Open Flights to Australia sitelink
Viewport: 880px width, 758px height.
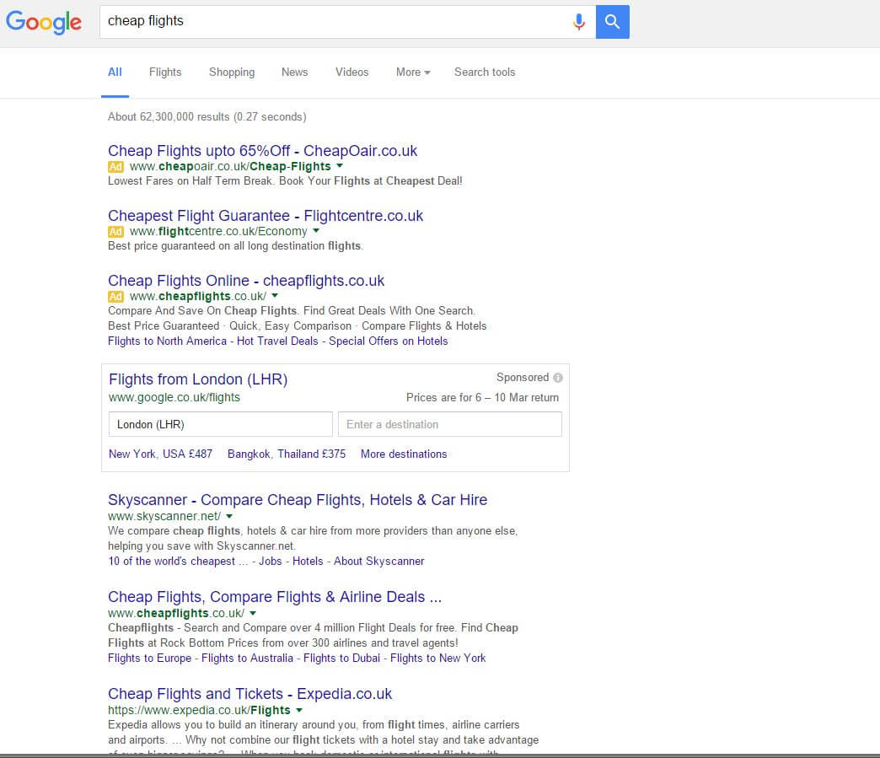click(247, 658)
